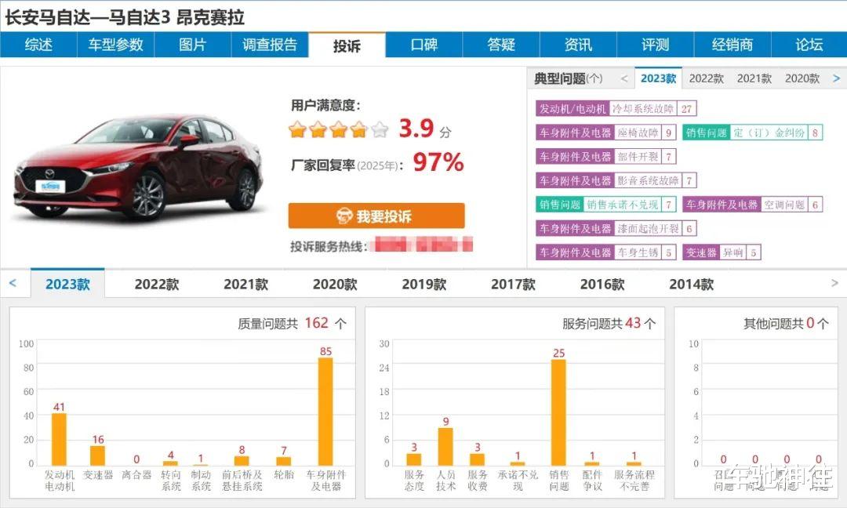The image size is (847, 508).
Task: Select the 2020款 tab above the charts
Action: point(335,284)
